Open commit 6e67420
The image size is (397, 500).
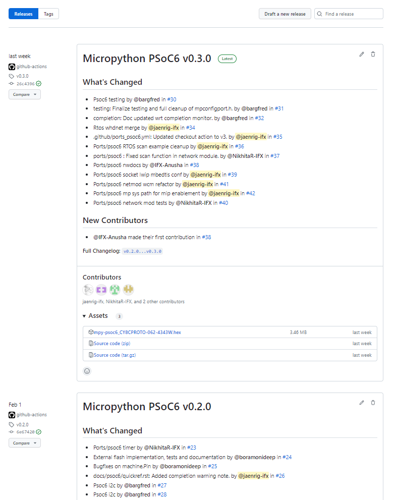[26, 432]
